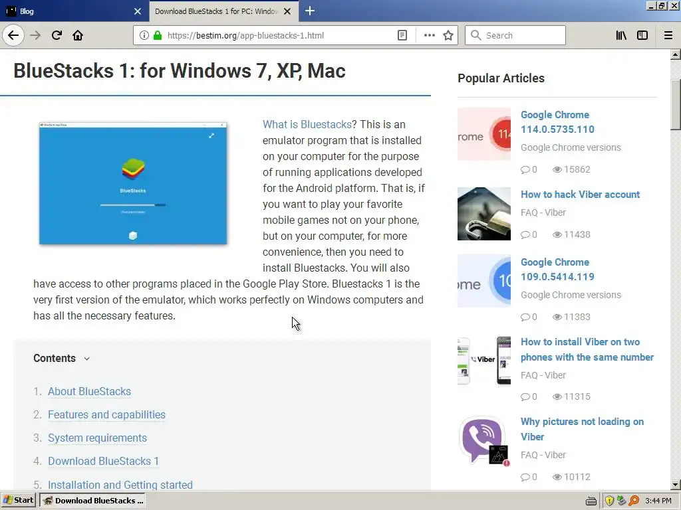Show the browser sidebars
681x510 pixels.
(x=642, y=35)
